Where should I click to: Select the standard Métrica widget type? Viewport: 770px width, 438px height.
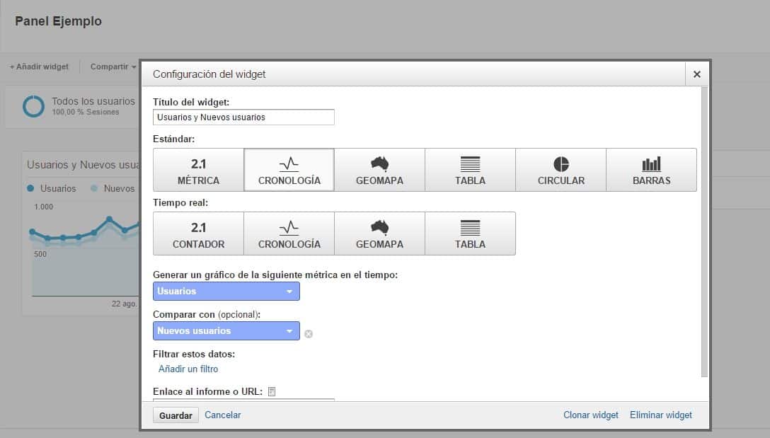point(198,170)
